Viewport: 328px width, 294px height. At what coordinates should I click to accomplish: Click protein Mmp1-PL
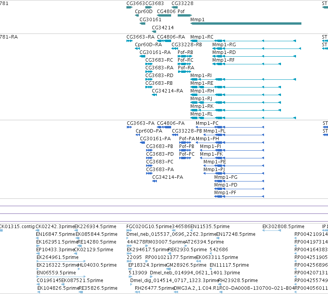(234, 135)
